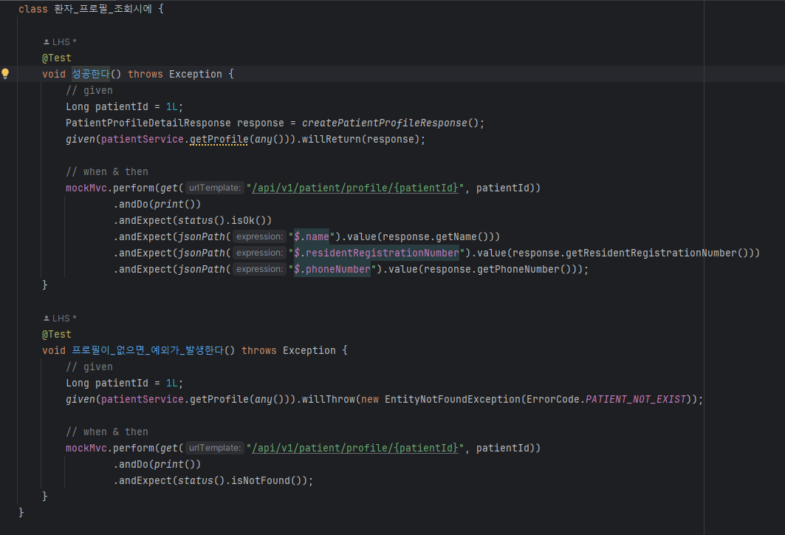The height and width of the screenshot is (535, 785).
Task: Click the $.phoneNumber JSON path string
Action: [x=332, y=270]
